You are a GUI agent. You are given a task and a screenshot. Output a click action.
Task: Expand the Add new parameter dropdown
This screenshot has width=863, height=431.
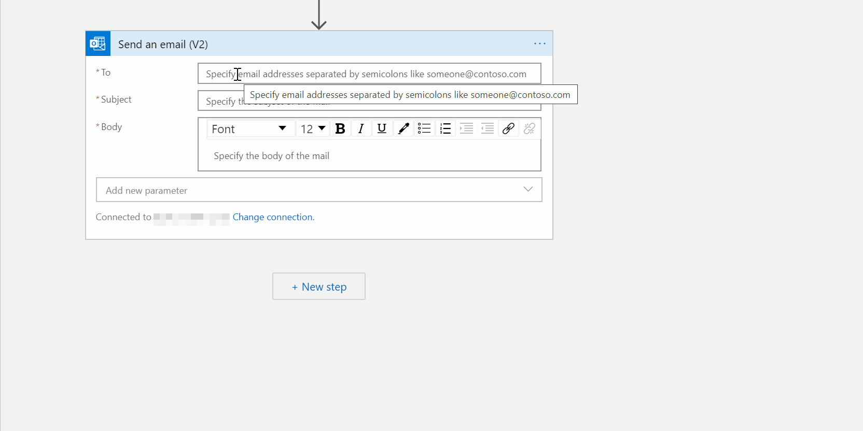(x=319, y=190)
